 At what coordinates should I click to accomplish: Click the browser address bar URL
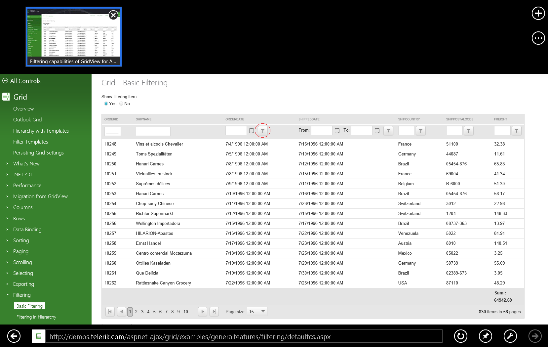[244, 336]
